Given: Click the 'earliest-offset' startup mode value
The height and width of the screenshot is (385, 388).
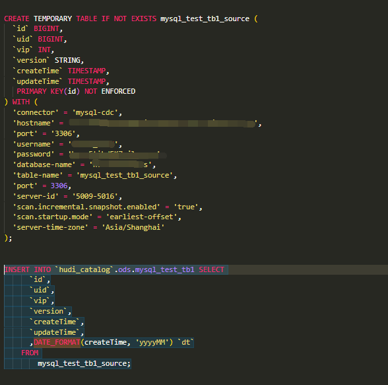Looking at the screenshot, I should [x=141, y=217].
